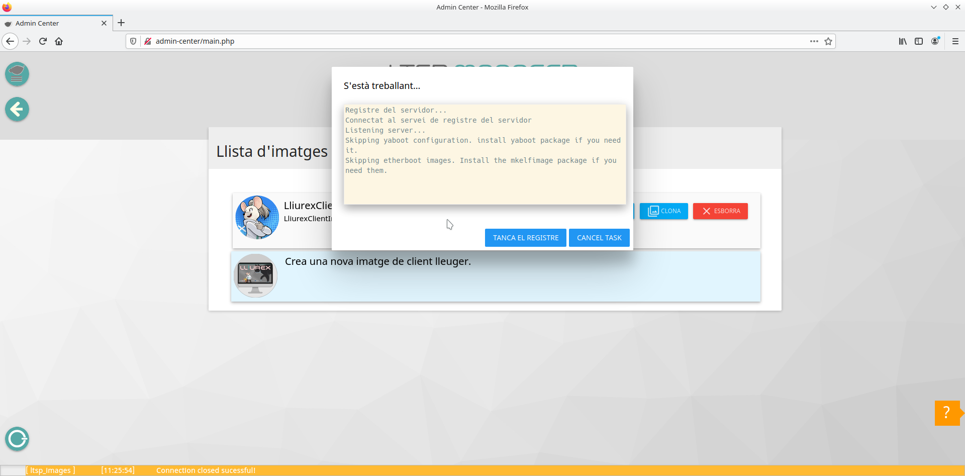
Task: Click the circular refresh icon in the lower-left corner
Action: click(17, 439)
